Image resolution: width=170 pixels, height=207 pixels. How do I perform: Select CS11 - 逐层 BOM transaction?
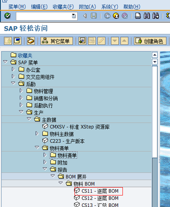click(96, 191)
